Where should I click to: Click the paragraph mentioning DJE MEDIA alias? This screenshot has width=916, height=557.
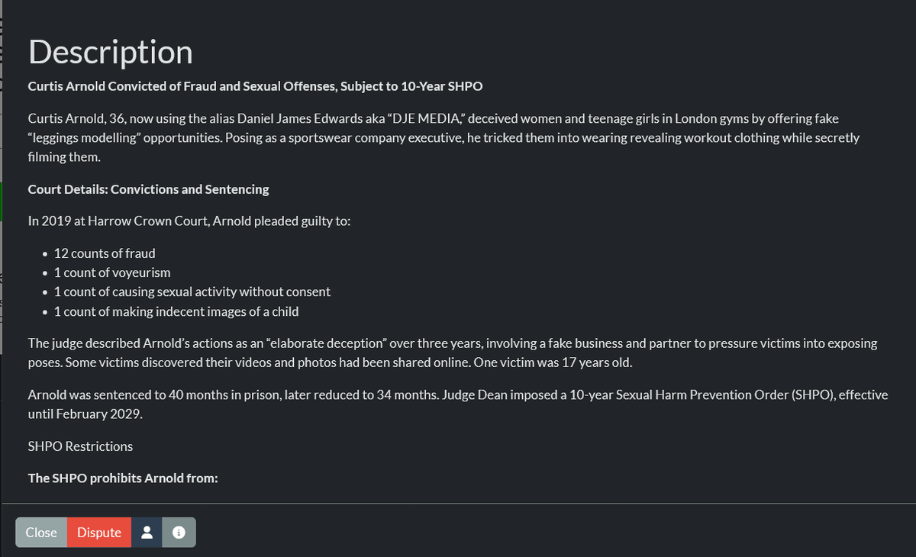click(x=443, y=138)
